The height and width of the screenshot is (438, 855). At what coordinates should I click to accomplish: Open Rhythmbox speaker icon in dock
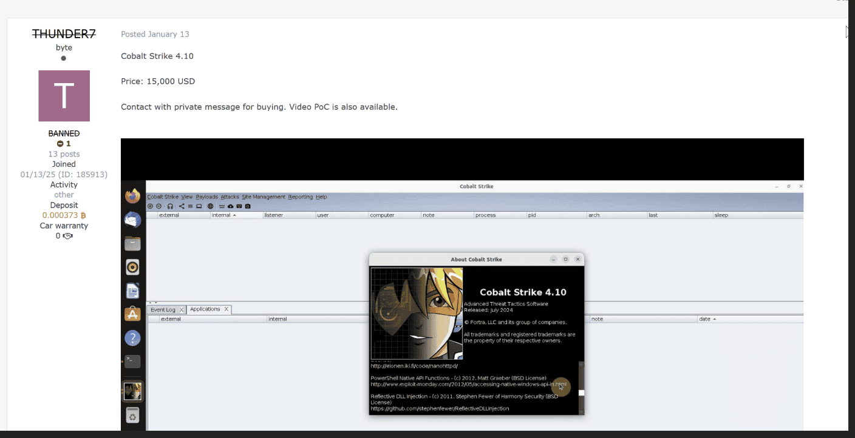coord(132,267)
